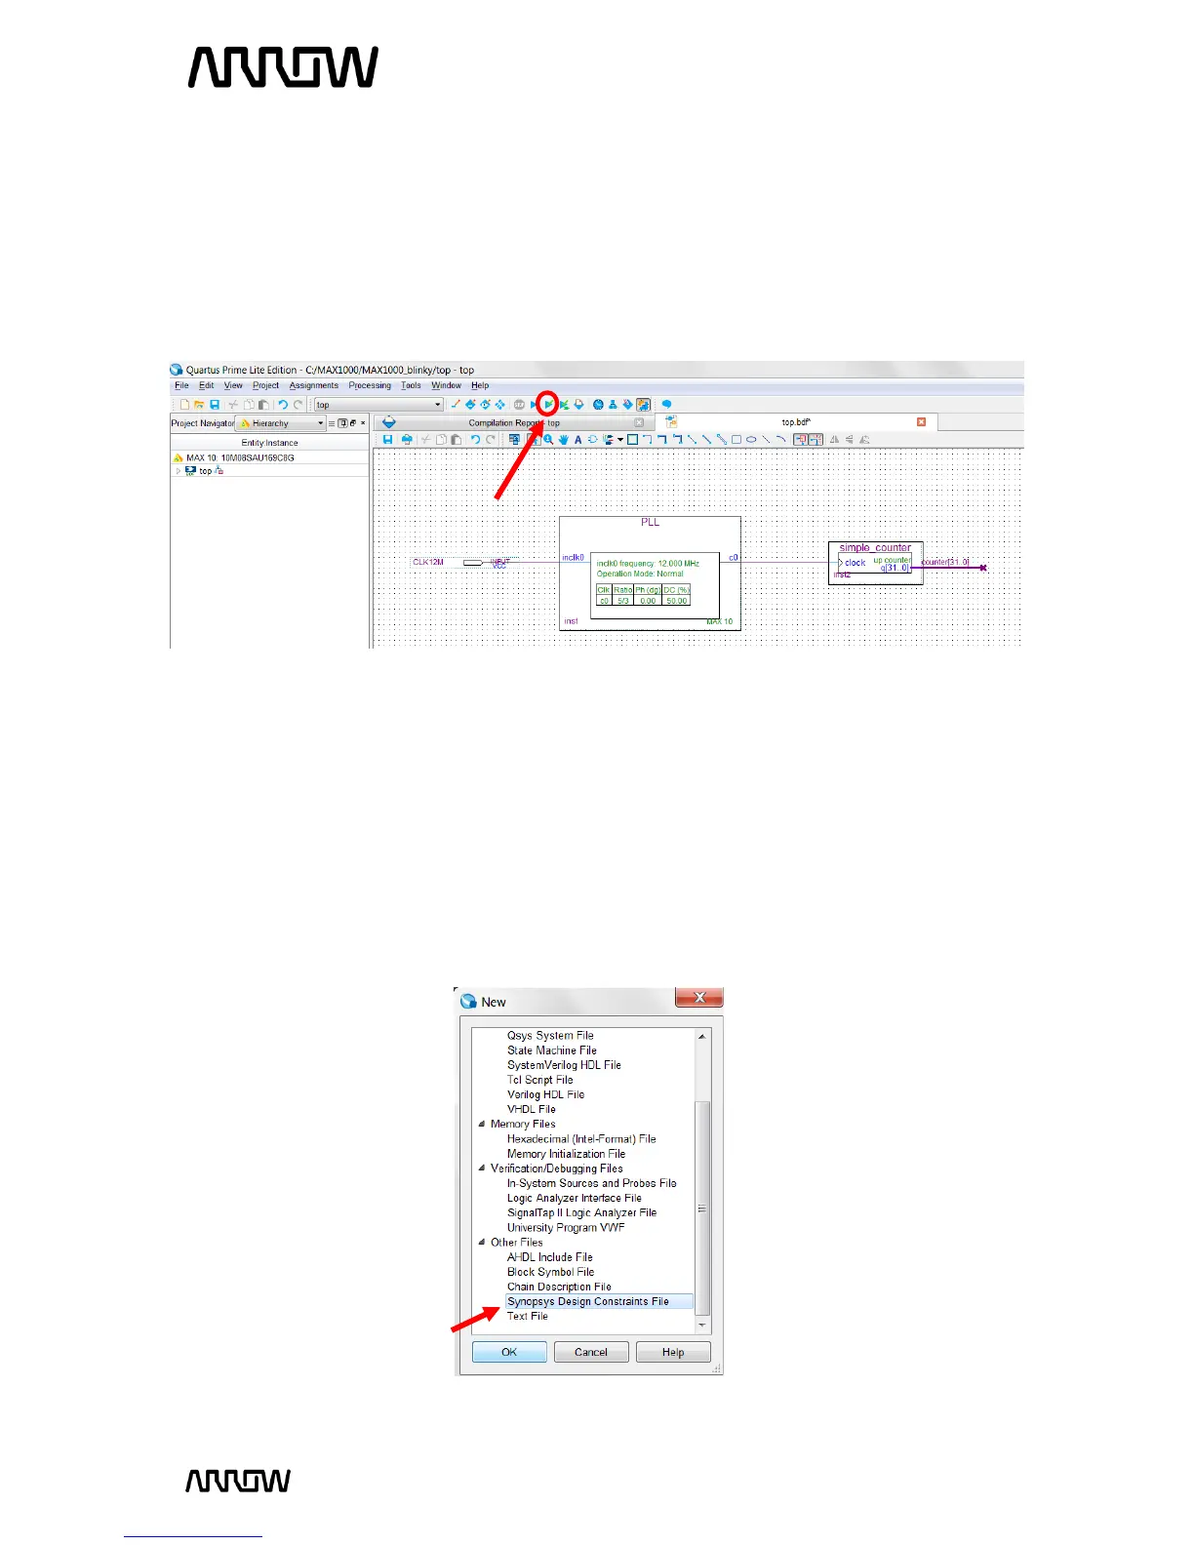Select Memory Initialization File entry

(566, 1154)
